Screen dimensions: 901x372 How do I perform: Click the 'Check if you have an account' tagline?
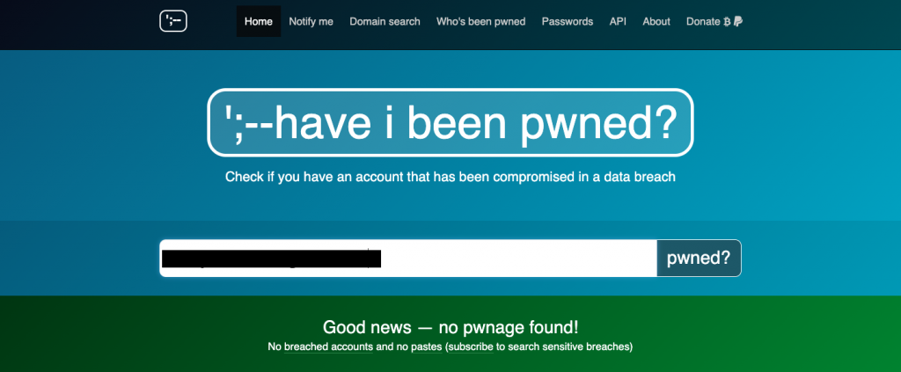(450, 176)
